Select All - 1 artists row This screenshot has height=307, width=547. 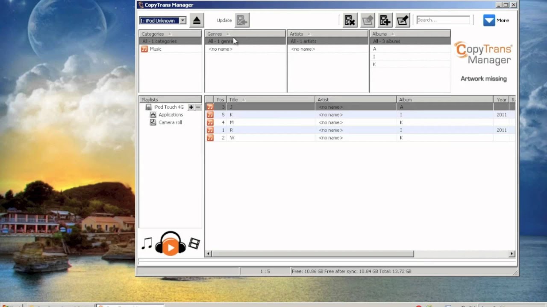[x=327, y=41]
